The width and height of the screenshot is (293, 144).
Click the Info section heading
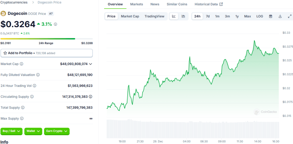click(4, 142)
